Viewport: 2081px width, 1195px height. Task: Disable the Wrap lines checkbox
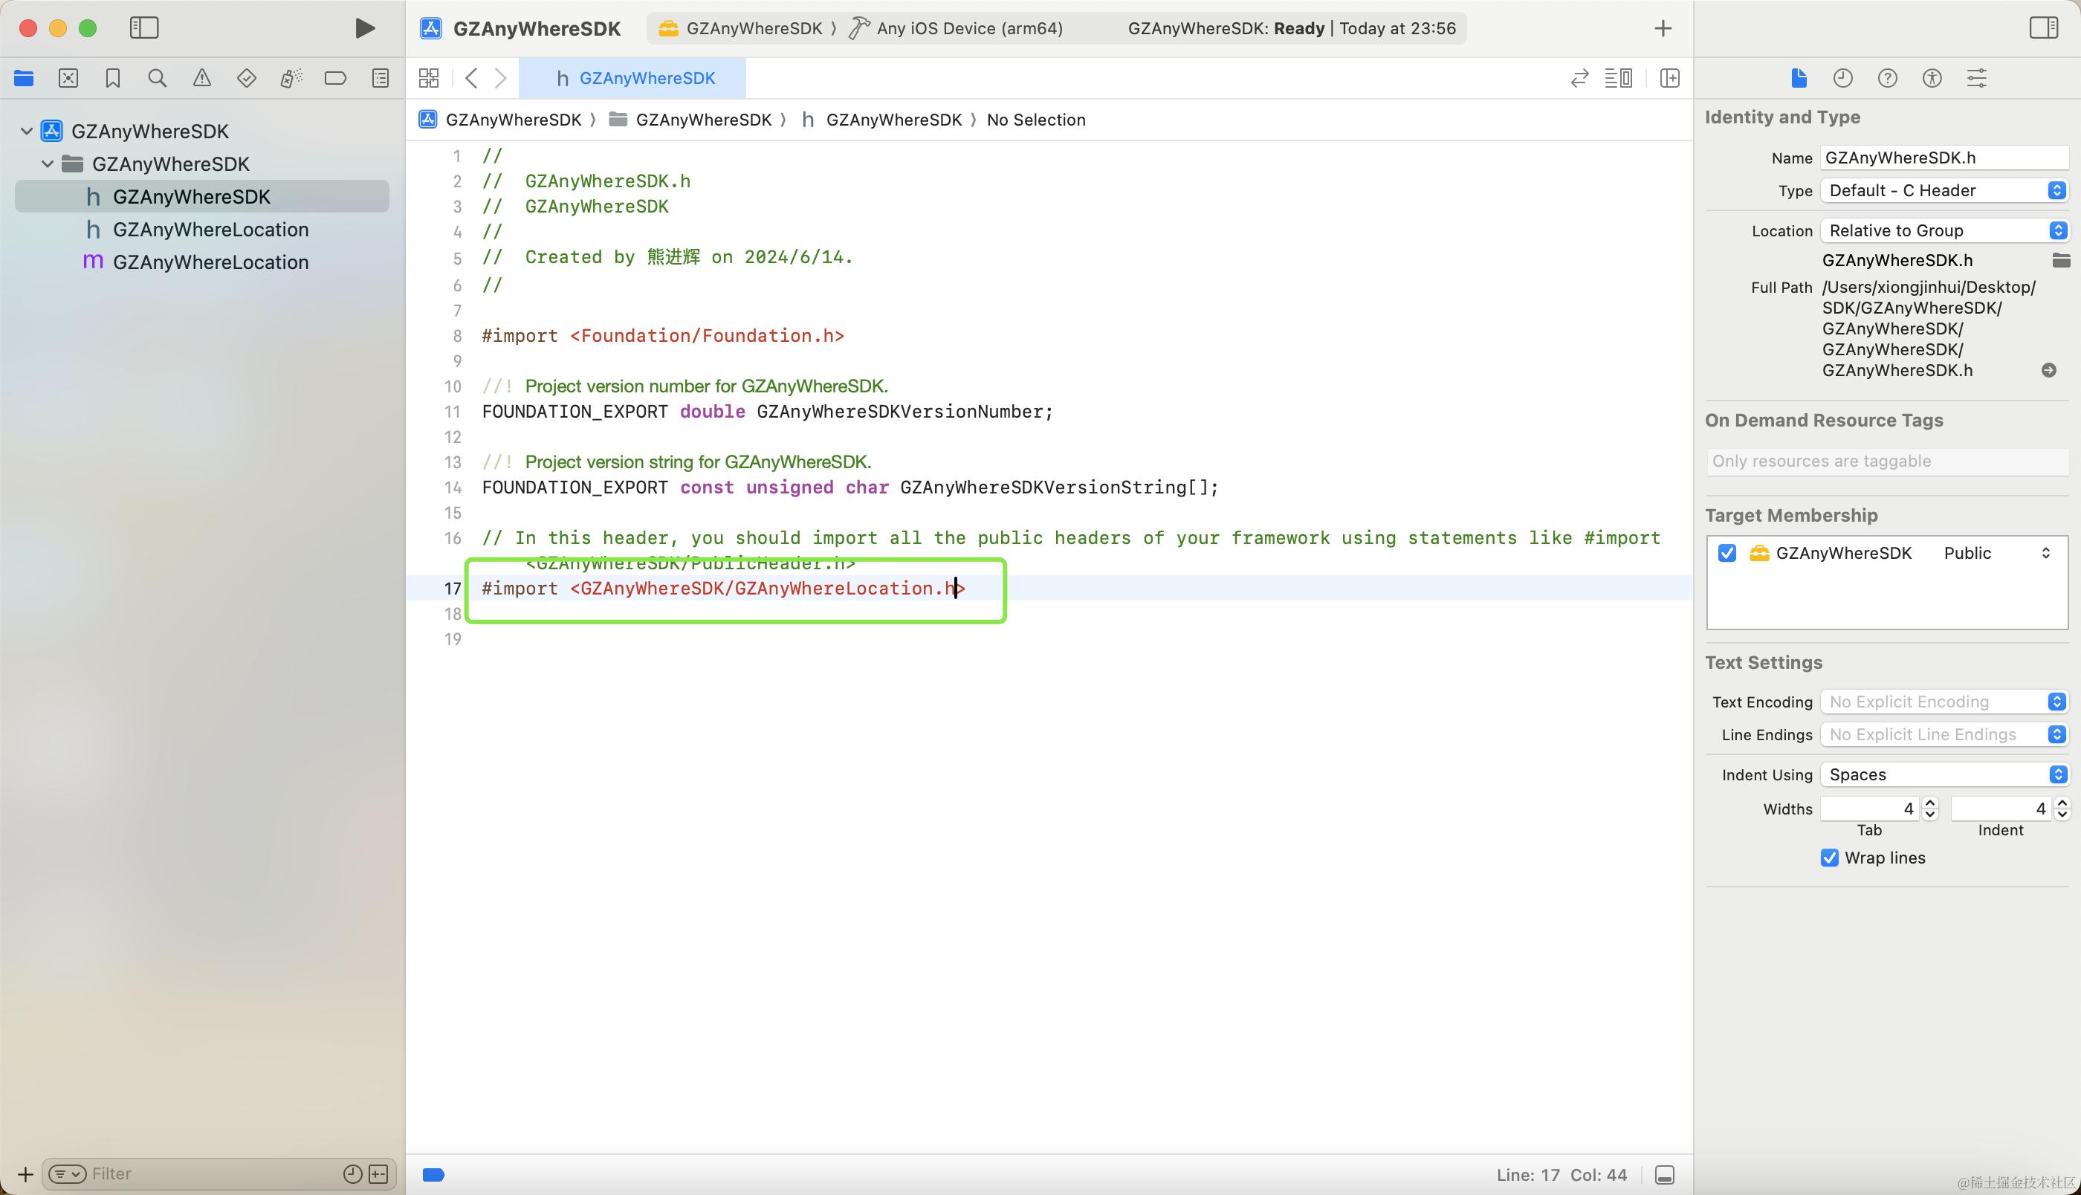[1829, 858]
